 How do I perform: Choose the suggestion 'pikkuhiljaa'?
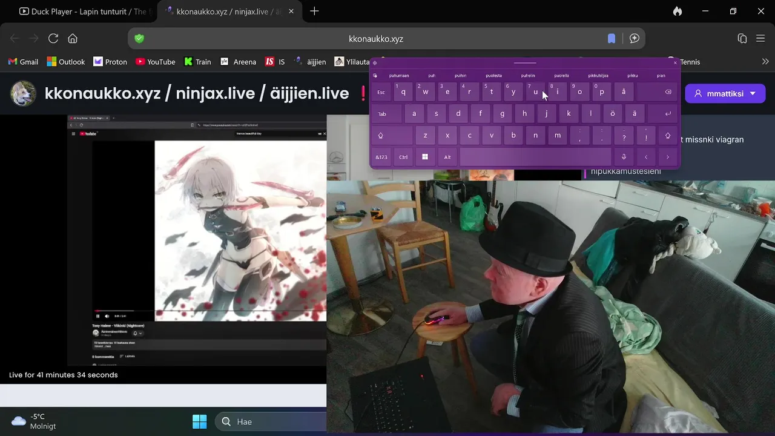tap(598, 76)
